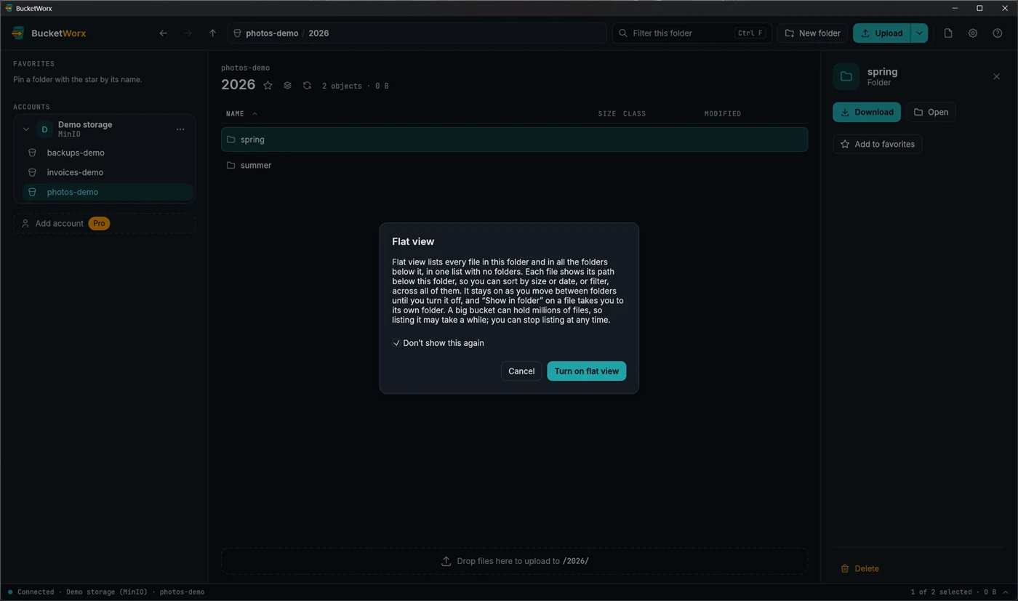Select the summer folder row
This screenshot has width=1018, height=601.
[x=514, y=165]
